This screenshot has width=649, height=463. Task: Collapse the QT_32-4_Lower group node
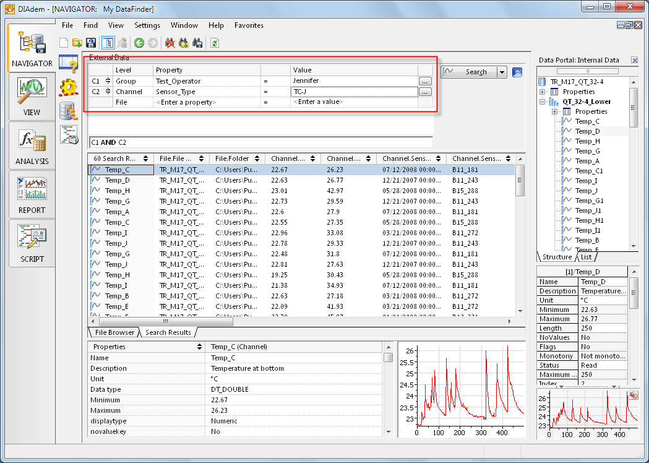point(542,102)
